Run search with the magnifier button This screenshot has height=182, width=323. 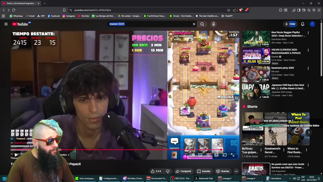(202, 24)
